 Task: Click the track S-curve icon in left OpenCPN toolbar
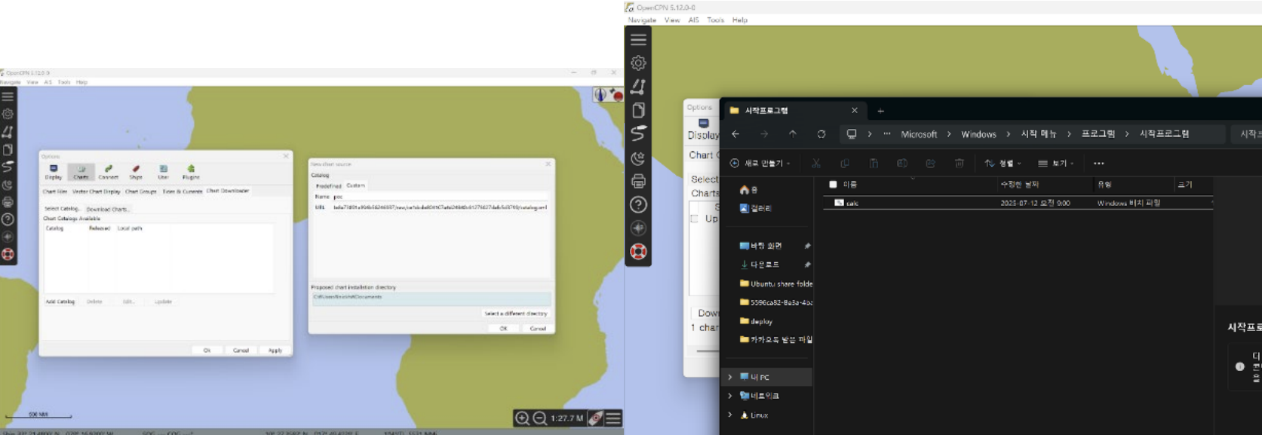click(8, 167)
